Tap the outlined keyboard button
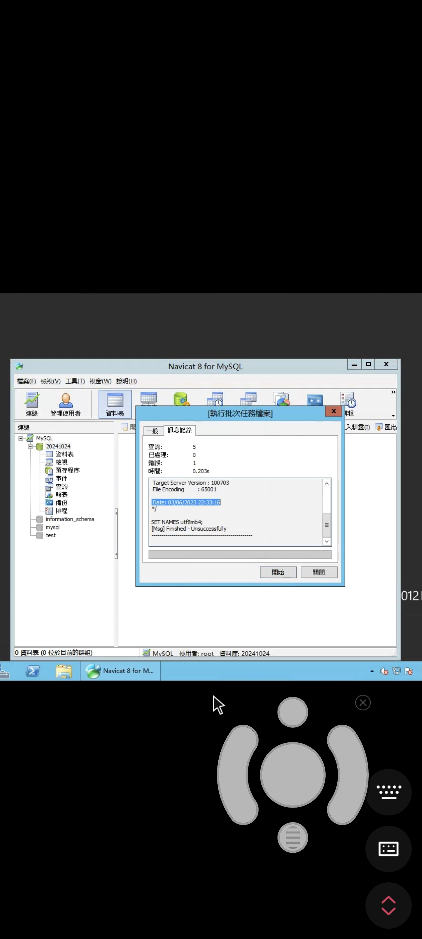This screenshot has height=939, width=422. (x=389, y=849)
